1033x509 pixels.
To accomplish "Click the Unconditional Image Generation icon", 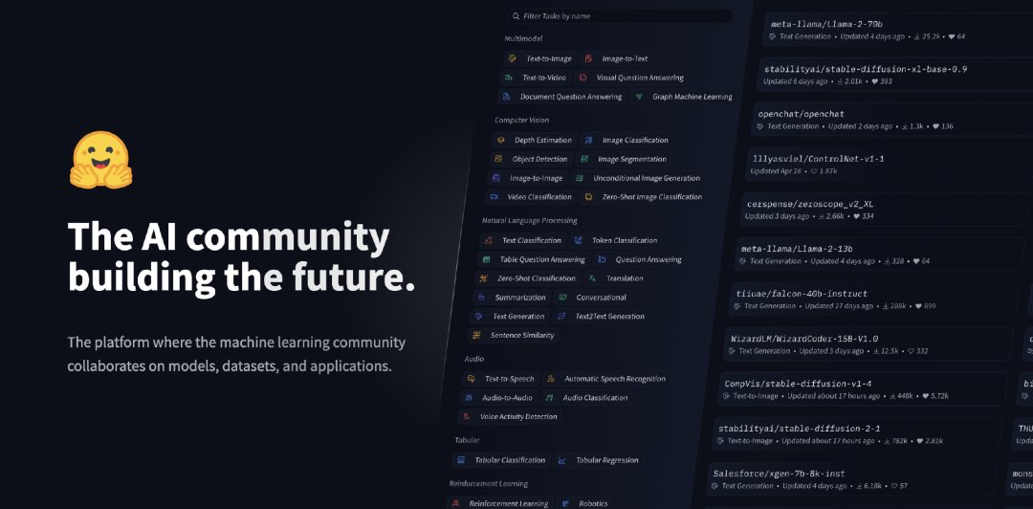I will [579, 178].
